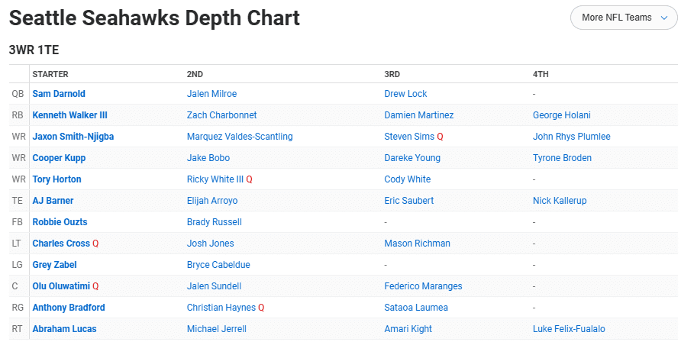Viewport: 681px width, 342px height.
Task: Open Zach Charbonnet player link
Action: [x=221, y=115]
